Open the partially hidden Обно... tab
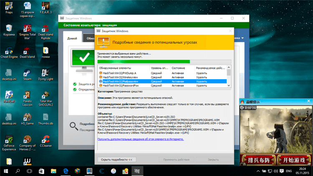 coord(89,38)
